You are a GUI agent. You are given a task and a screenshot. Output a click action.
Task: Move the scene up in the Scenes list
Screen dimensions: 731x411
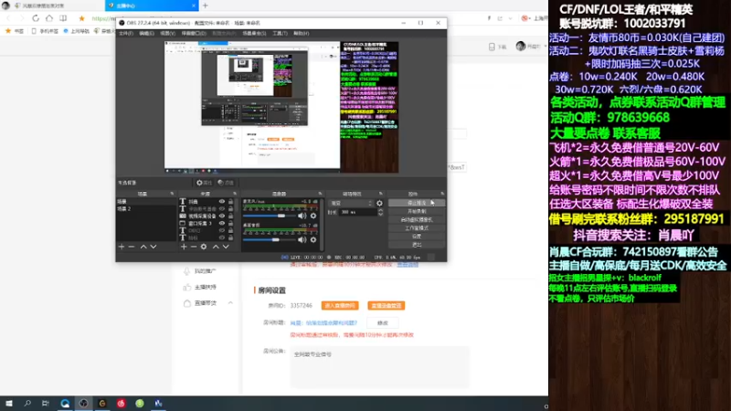(x=143, y=247)
